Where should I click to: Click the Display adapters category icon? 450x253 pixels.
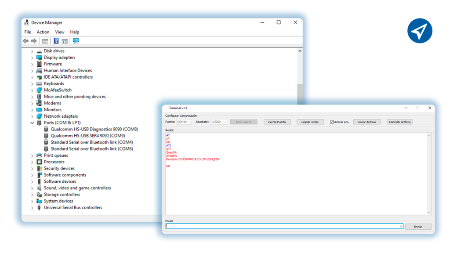[x=39, y=58]
